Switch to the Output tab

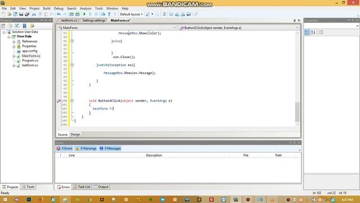(101, 187)
